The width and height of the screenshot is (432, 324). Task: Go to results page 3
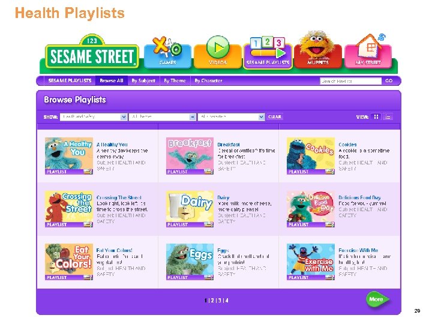click(220, 301)
